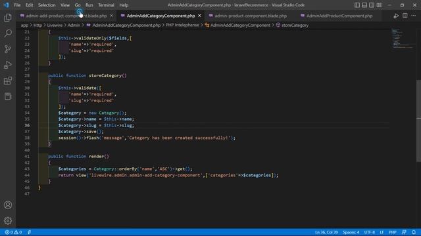Open notifications bell in status bar
The height and width of the screenshot is (236, 421).
414,232
